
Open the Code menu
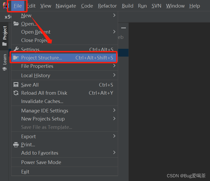pyautogui.click(x=87, y=6)
